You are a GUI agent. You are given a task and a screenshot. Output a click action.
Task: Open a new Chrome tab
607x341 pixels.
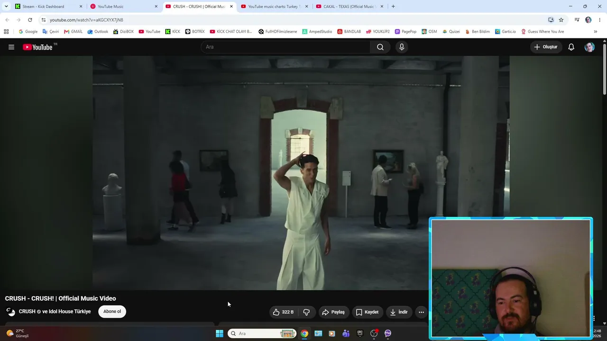coord(393,7)
